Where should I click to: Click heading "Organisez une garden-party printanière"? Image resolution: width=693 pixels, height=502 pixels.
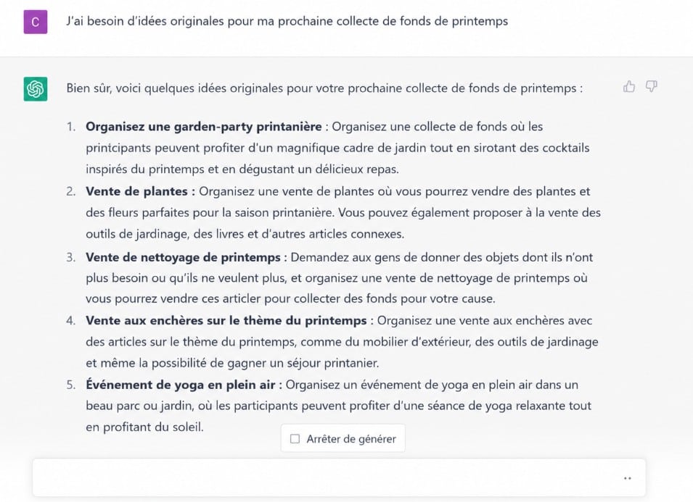tap(204, 127)
